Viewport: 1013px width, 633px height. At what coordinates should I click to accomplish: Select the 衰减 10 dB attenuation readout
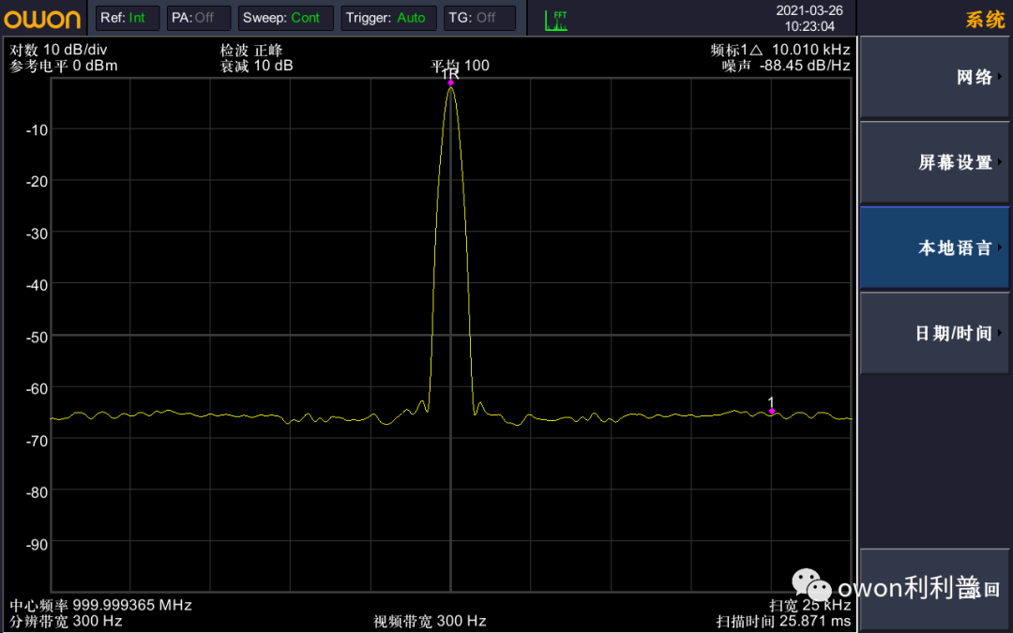point(256,66)
